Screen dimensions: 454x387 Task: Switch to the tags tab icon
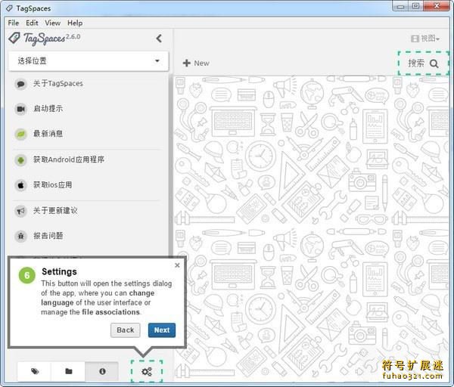pyautogui.click(x=35, y=371)
